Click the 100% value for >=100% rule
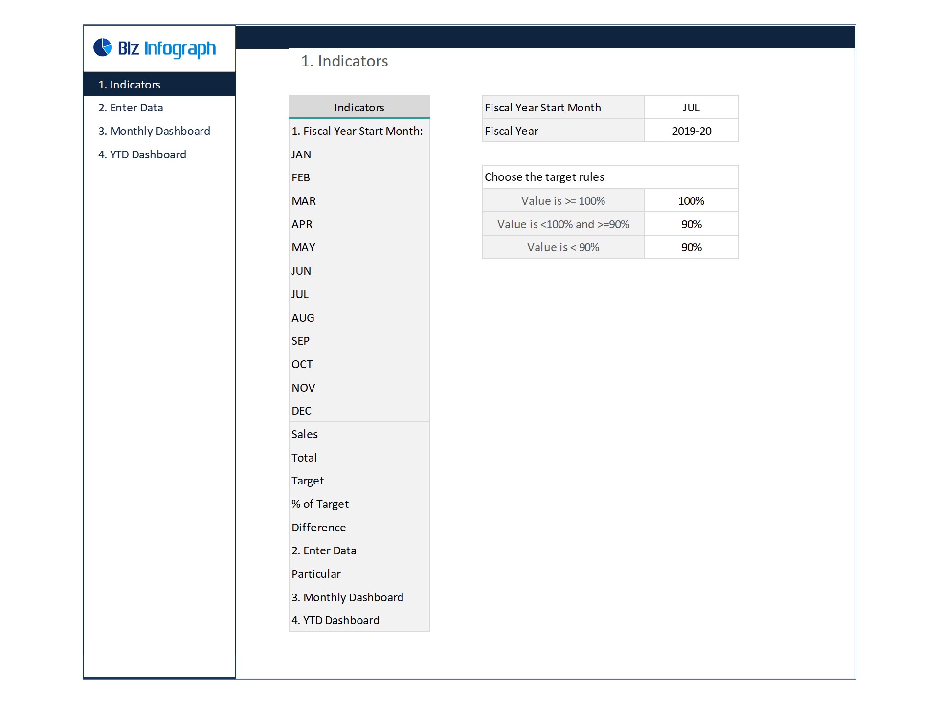The width and height of the screenshot is (939, 704). tap(691, 201)
